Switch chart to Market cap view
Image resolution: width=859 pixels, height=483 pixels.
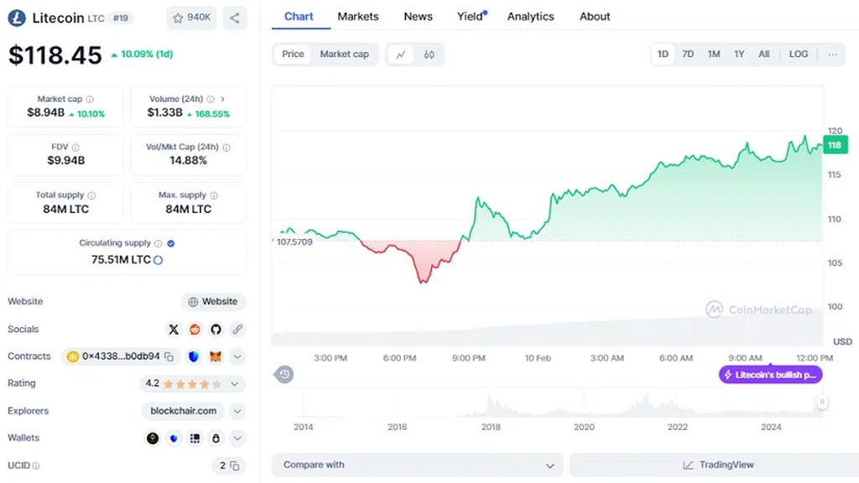coord(344,55)
